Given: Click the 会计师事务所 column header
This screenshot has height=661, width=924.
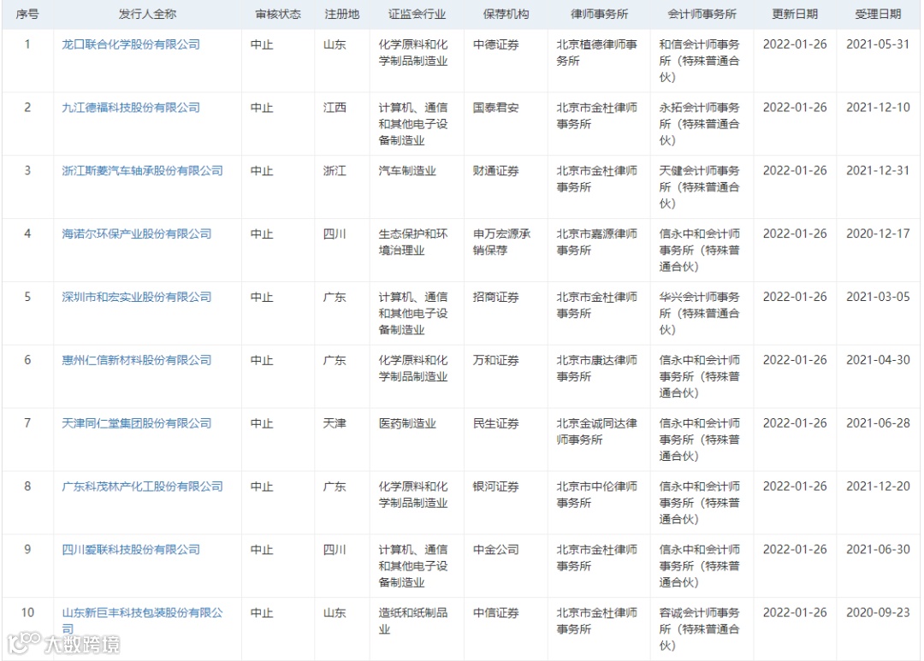Looking at the screenshot, I should pos(702,15).
